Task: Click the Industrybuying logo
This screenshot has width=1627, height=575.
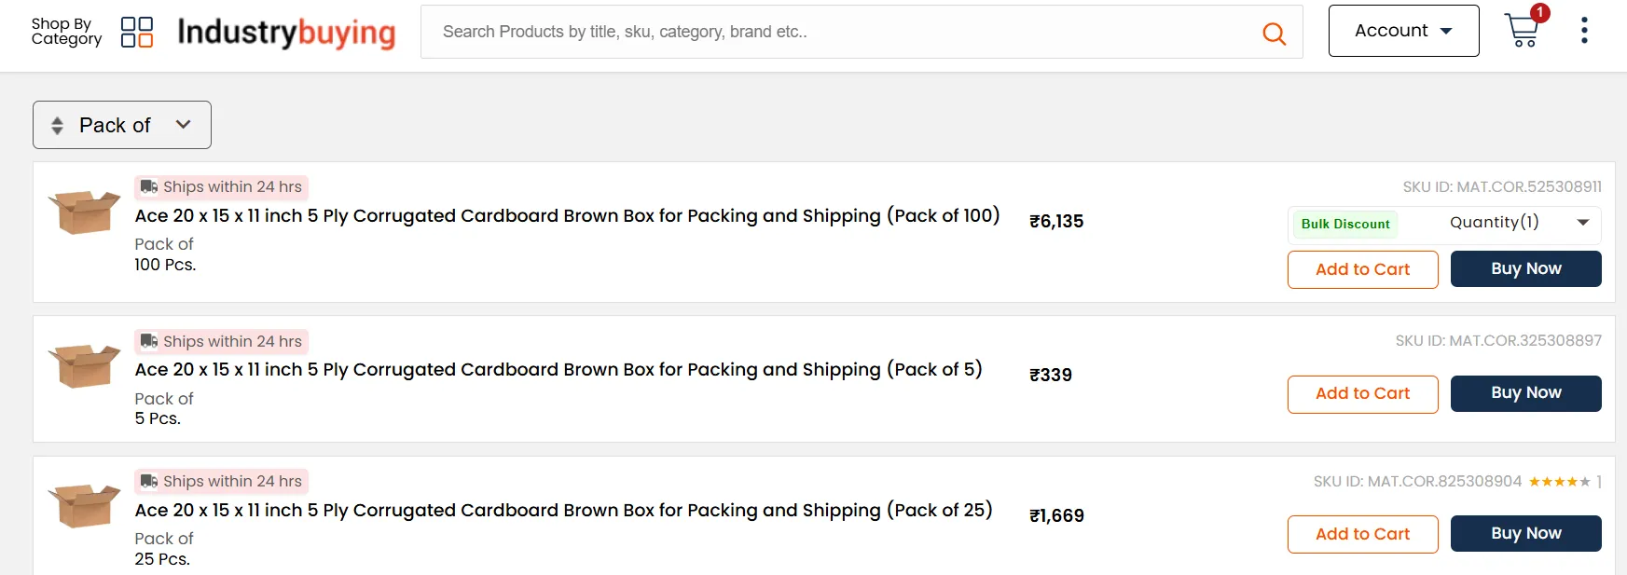Action: point(286,32)
